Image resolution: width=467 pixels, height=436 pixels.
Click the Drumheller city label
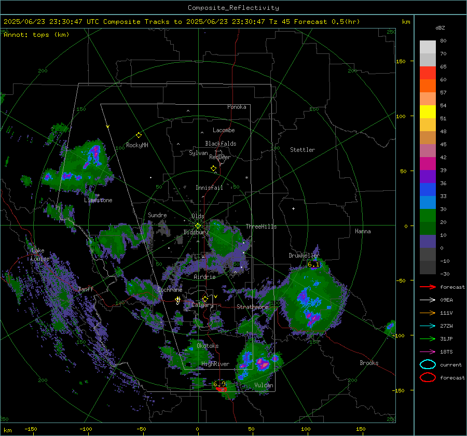pos(304,256)
